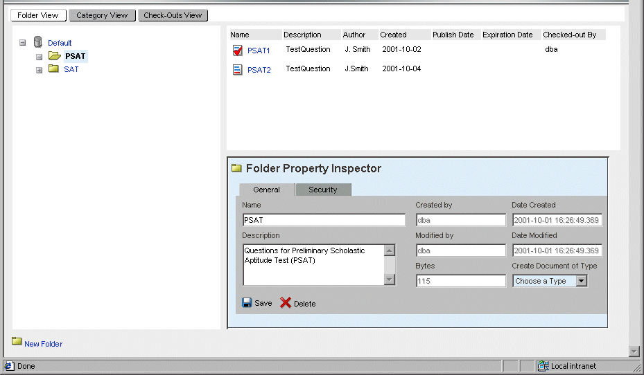
Task: Collapse the Default root node
Action: [x=23, y=43]
